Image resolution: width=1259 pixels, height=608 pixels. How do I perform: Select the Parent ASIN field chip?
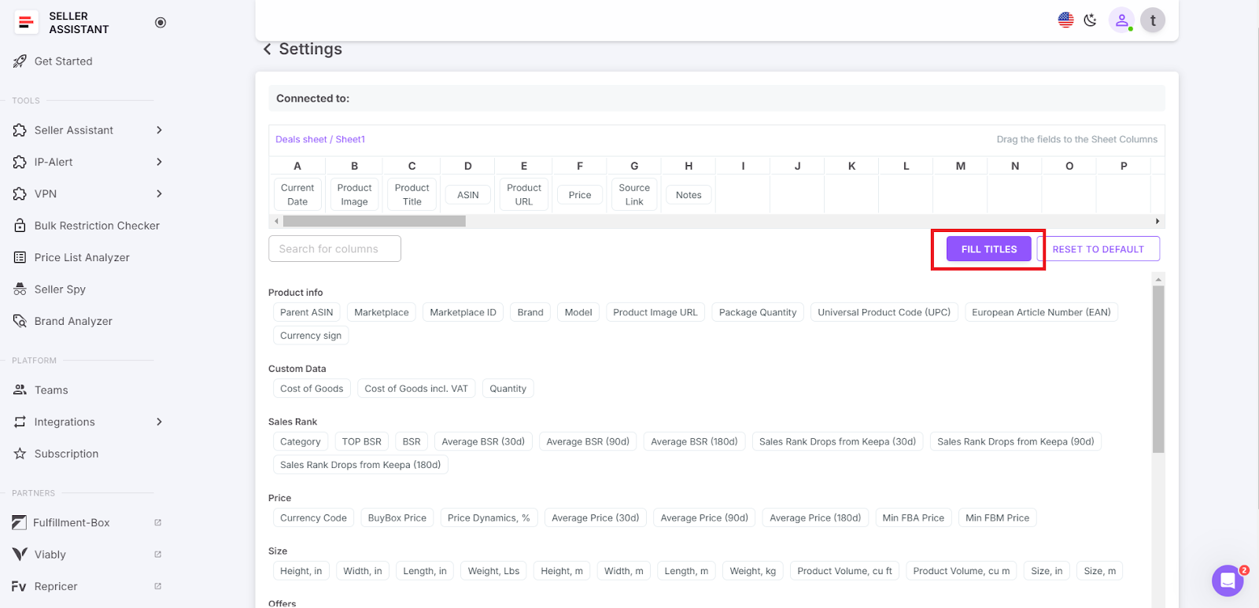tap(307, 312)
